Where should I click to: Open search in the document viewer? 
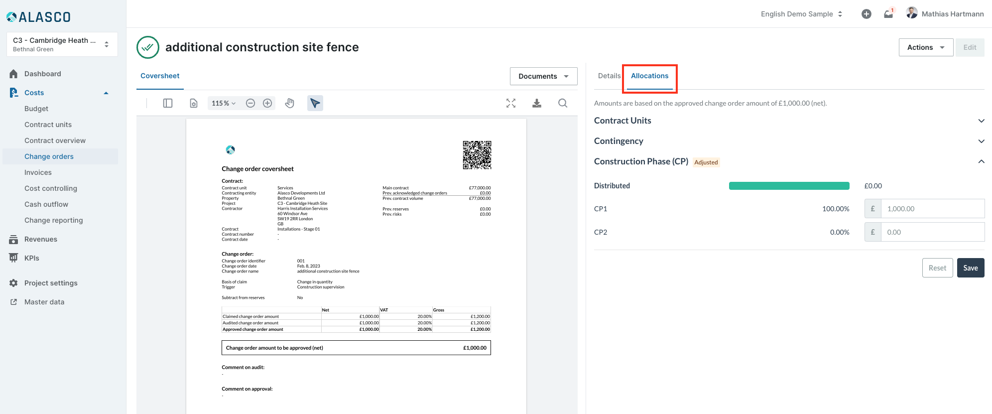563,103
